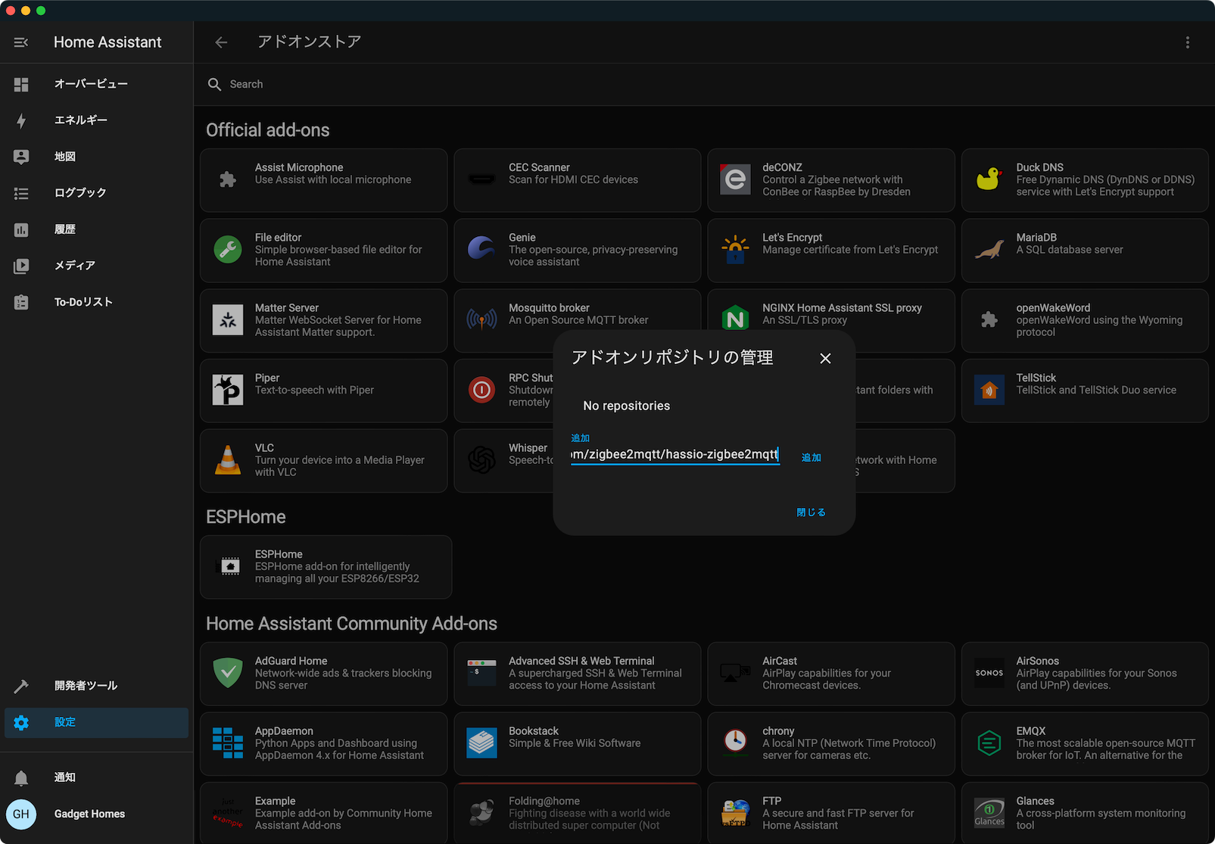Click the 追加 button to add repository

click(x=811, y=458)
